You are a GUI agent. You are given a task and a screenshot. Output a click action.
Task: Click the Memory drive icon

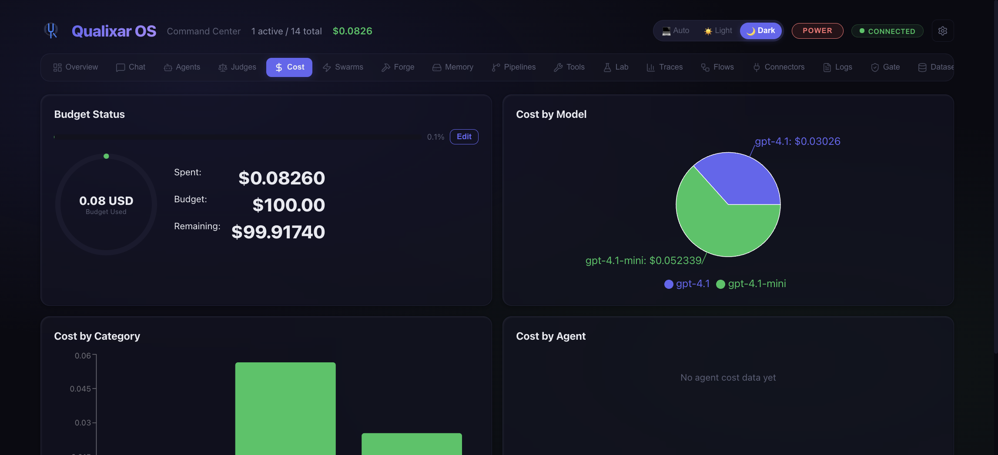click(x=437, y=67)
